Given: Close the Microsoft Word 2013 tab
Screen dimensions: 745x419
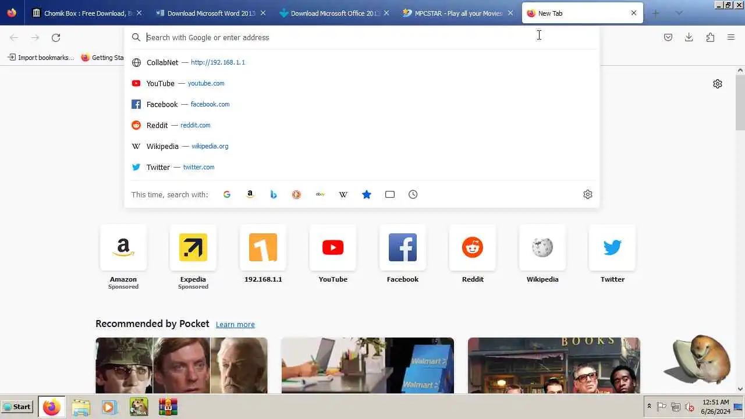Looking at the screenshot, I should (x=263, y=13).
